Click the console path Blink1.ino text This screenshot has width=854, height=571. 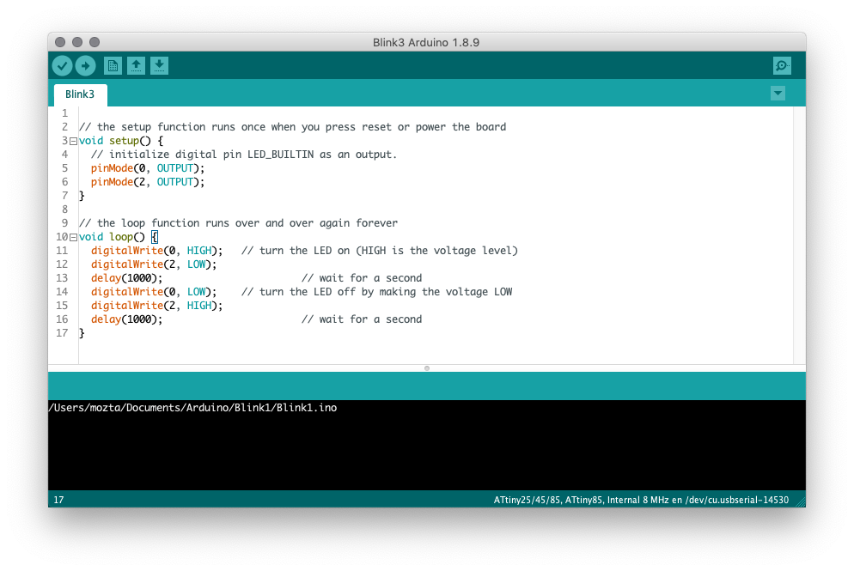click(x=192, y=408)
